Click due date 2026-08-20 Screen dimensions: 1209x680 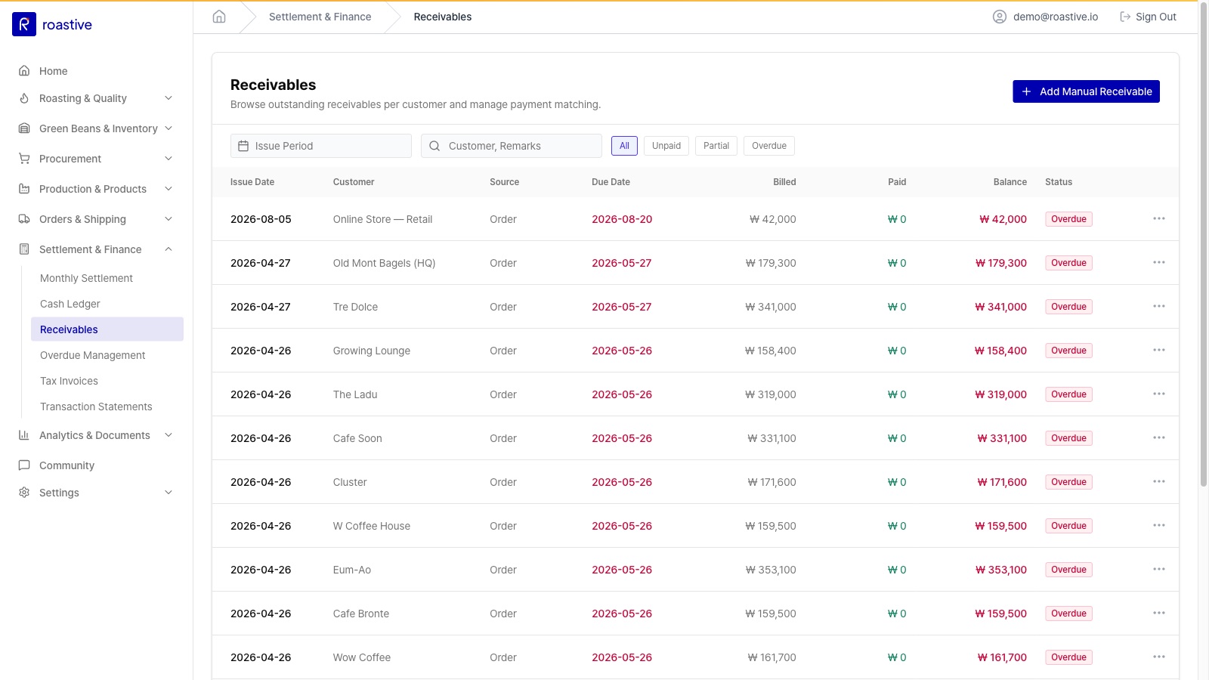pos(622,219)
